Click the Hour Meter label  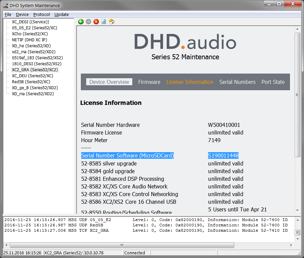[94, 140]
